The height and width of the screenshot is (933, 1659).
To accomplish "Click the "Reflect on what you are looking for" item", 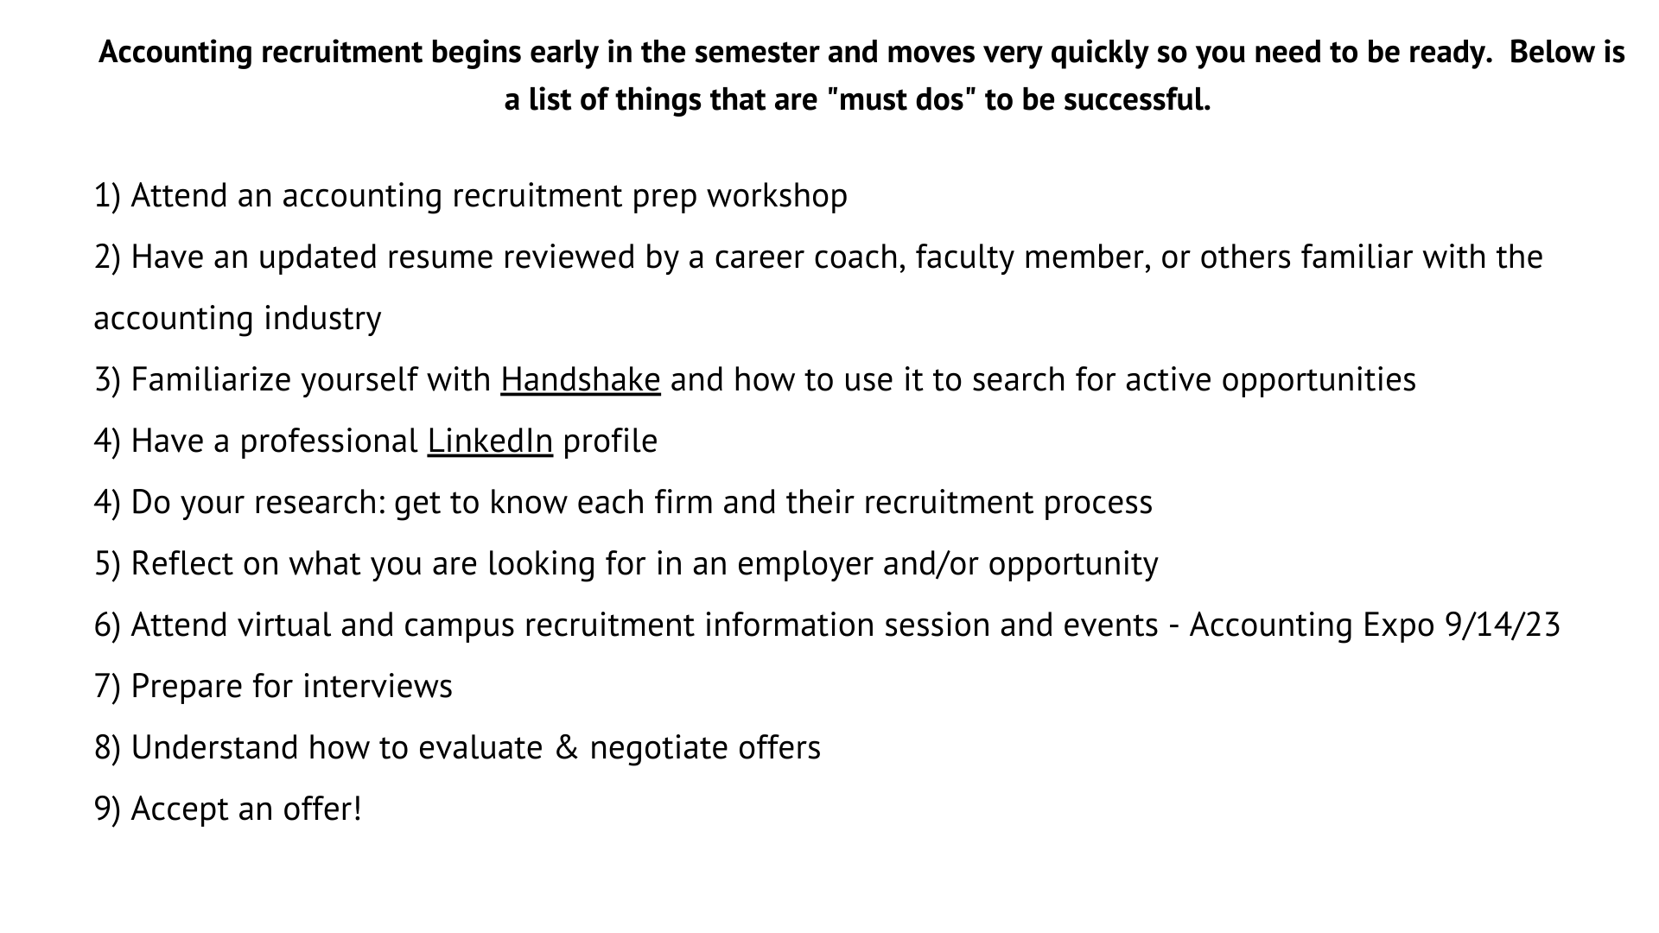I will click(626, 564).
